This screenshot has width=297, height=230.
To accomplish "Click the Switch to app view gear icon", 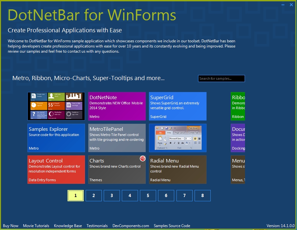I will (x=69, y=114).
